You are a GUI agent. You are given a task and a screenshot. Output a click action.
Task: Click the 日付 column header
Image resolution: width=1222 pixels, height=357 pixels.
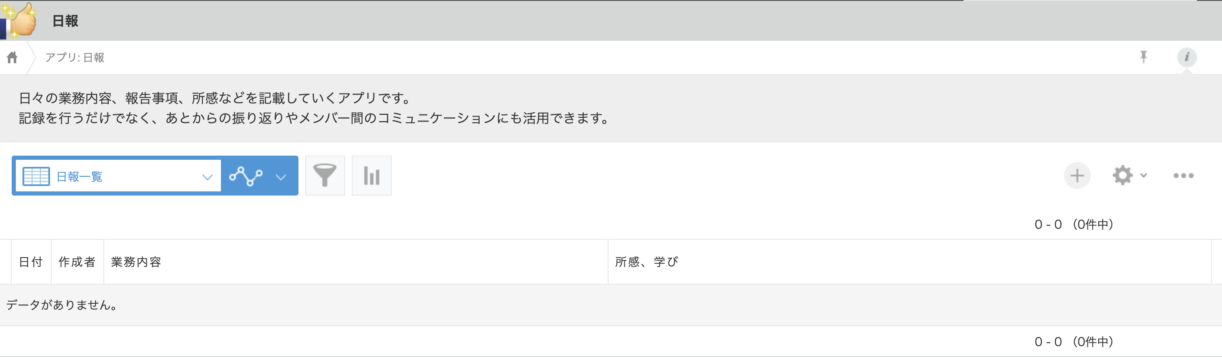[31, 262]
